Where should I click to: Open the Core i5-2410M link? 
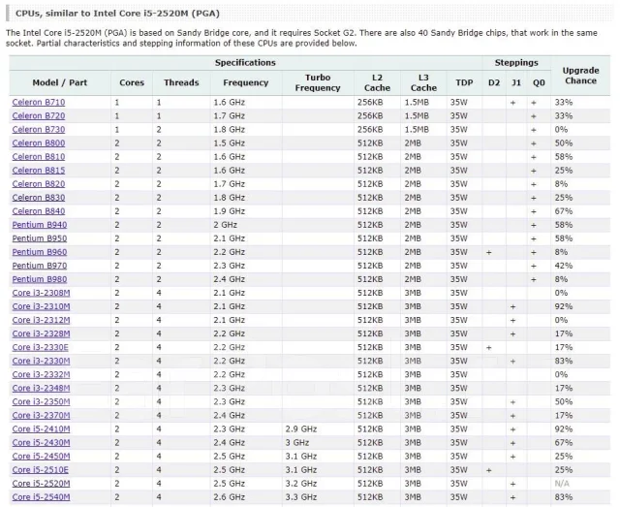tap(41, 429)
